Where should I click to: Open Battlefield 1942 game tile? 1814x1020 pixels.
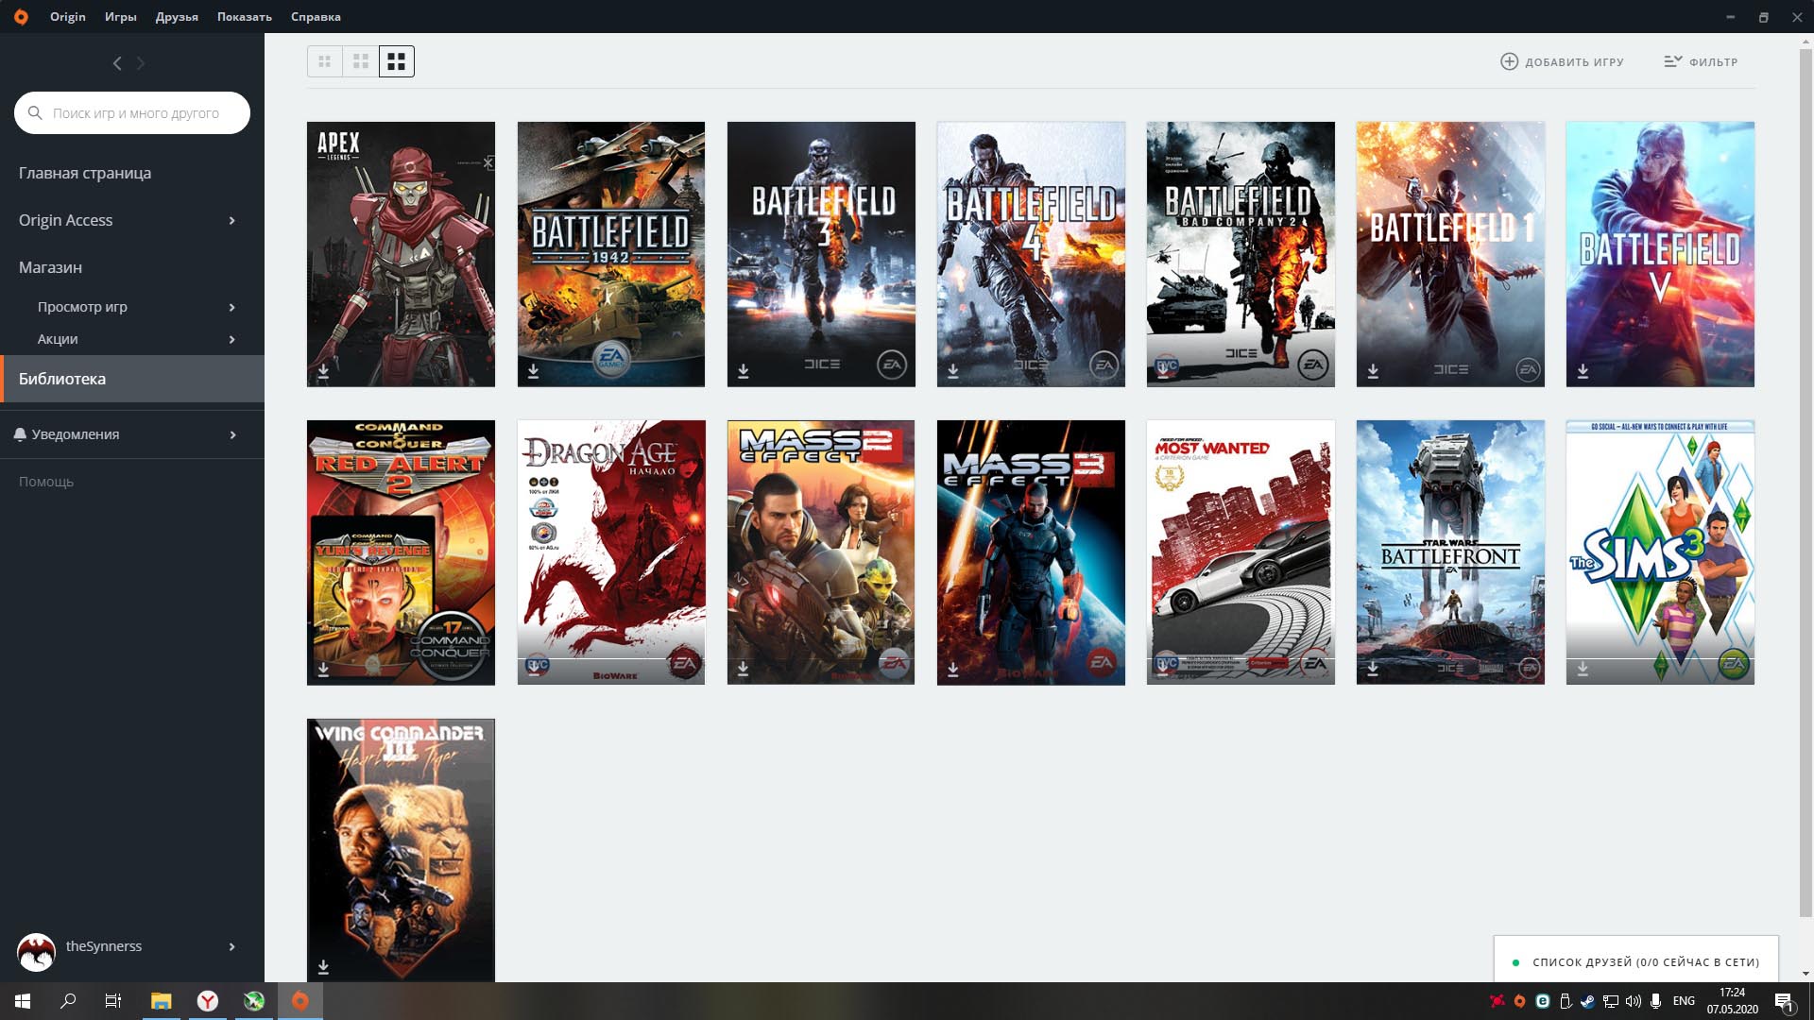pos(610,254)
